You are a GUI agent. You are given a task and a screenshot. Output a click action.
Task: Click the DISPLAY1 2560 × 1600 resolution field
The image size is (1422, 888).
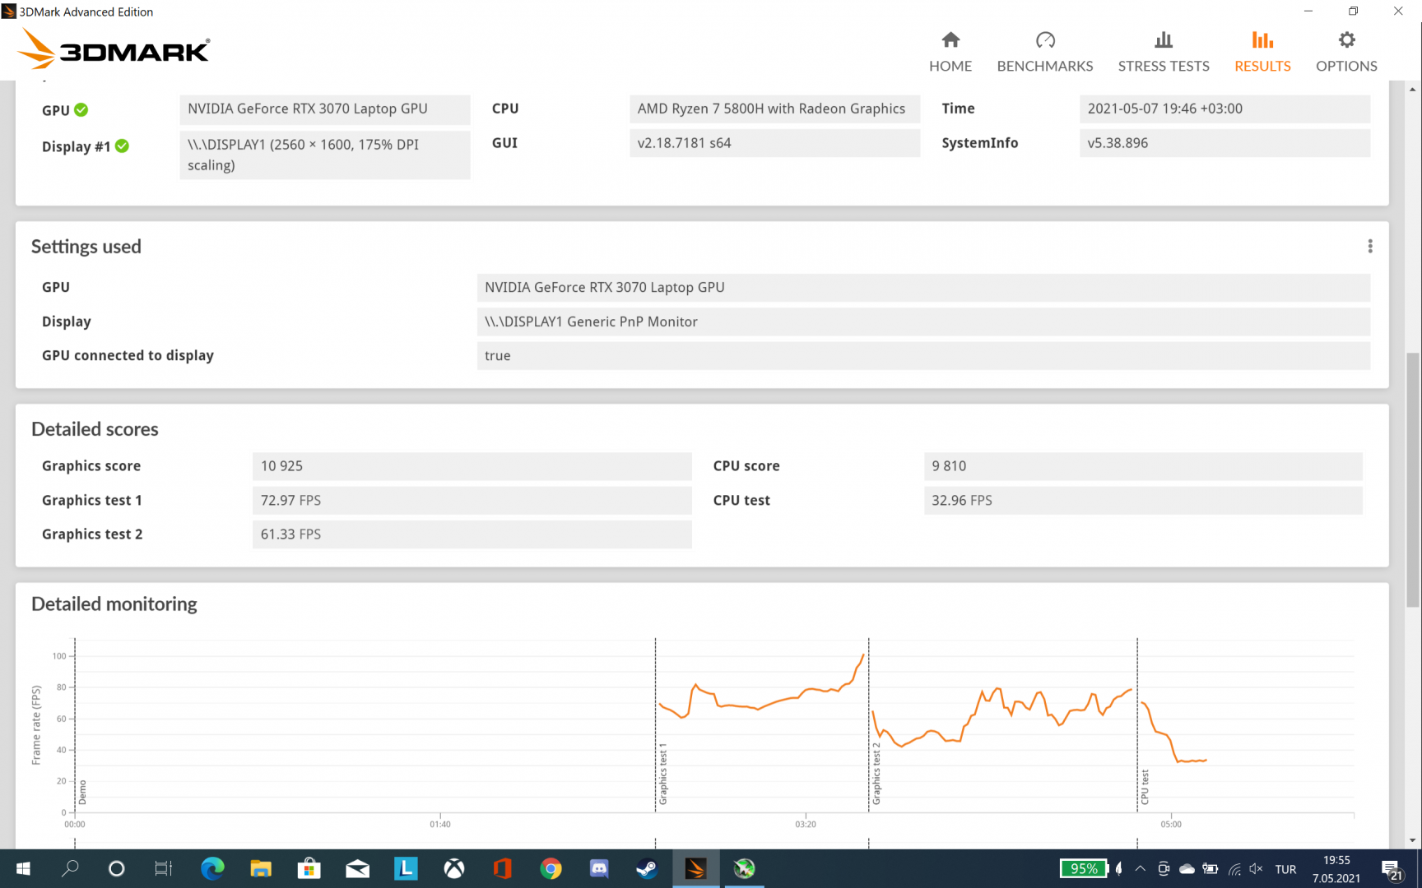[x=325, y=155]
